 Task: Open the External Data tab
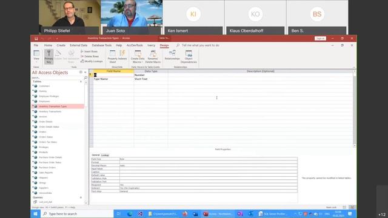pos(78,45)
